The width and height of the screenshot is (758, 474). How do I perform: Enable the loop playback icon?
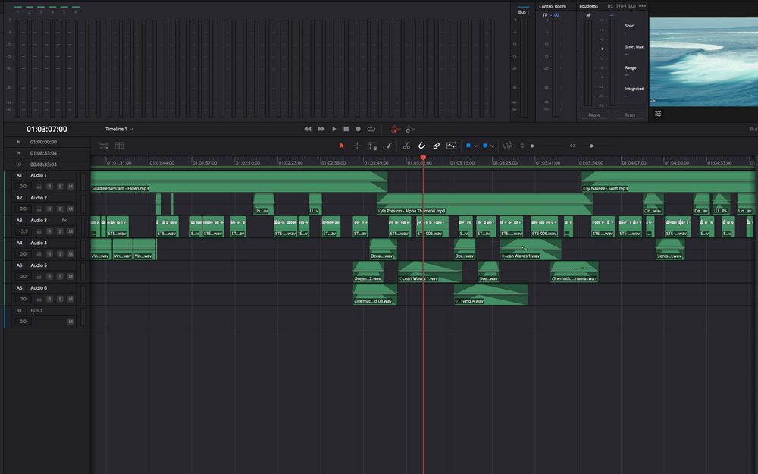[371, 129]
